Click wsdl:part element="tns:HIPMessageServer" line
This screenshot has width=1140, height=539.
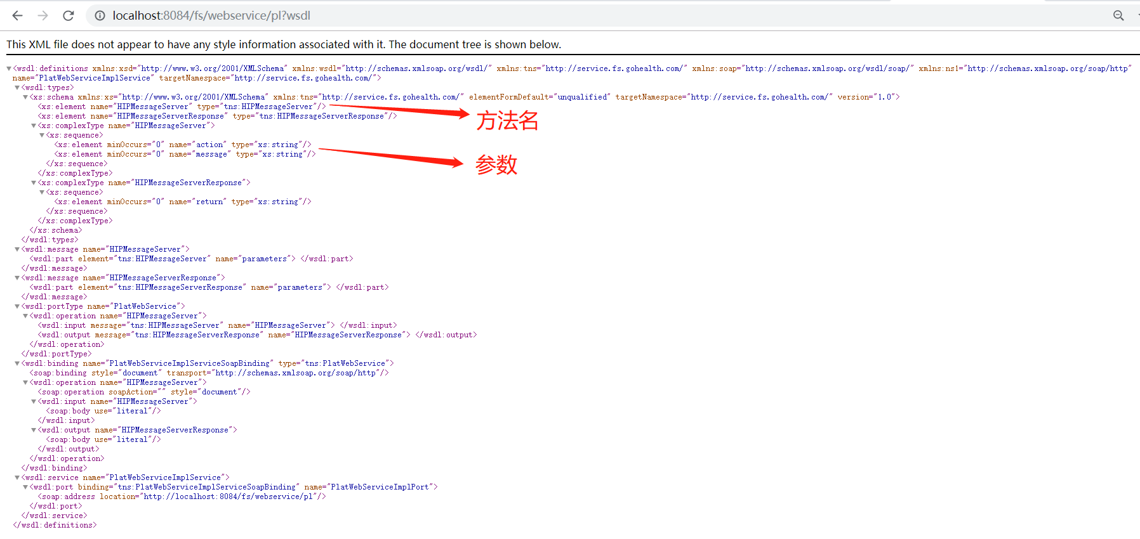[191, 259]
